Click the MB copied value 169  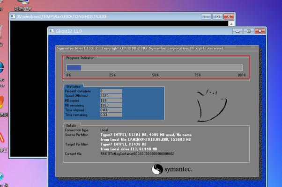[x=111, y=101]
